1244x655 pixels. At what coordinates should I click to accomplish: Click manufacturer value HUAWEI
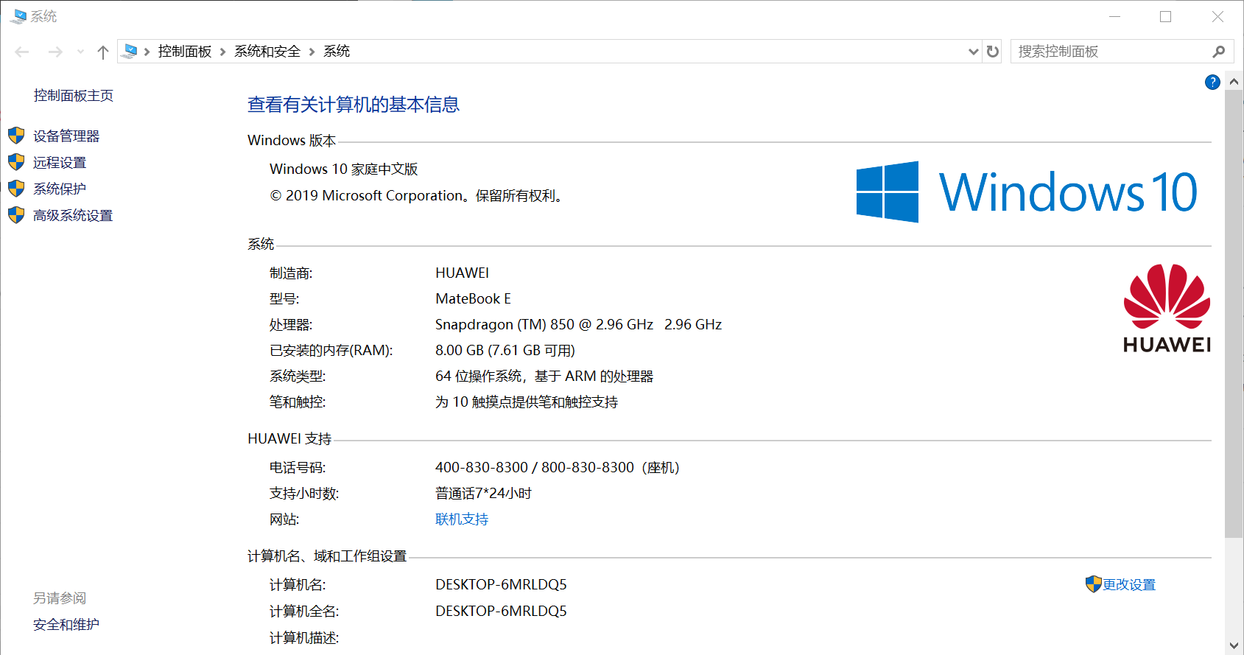[x=463, y=273]
